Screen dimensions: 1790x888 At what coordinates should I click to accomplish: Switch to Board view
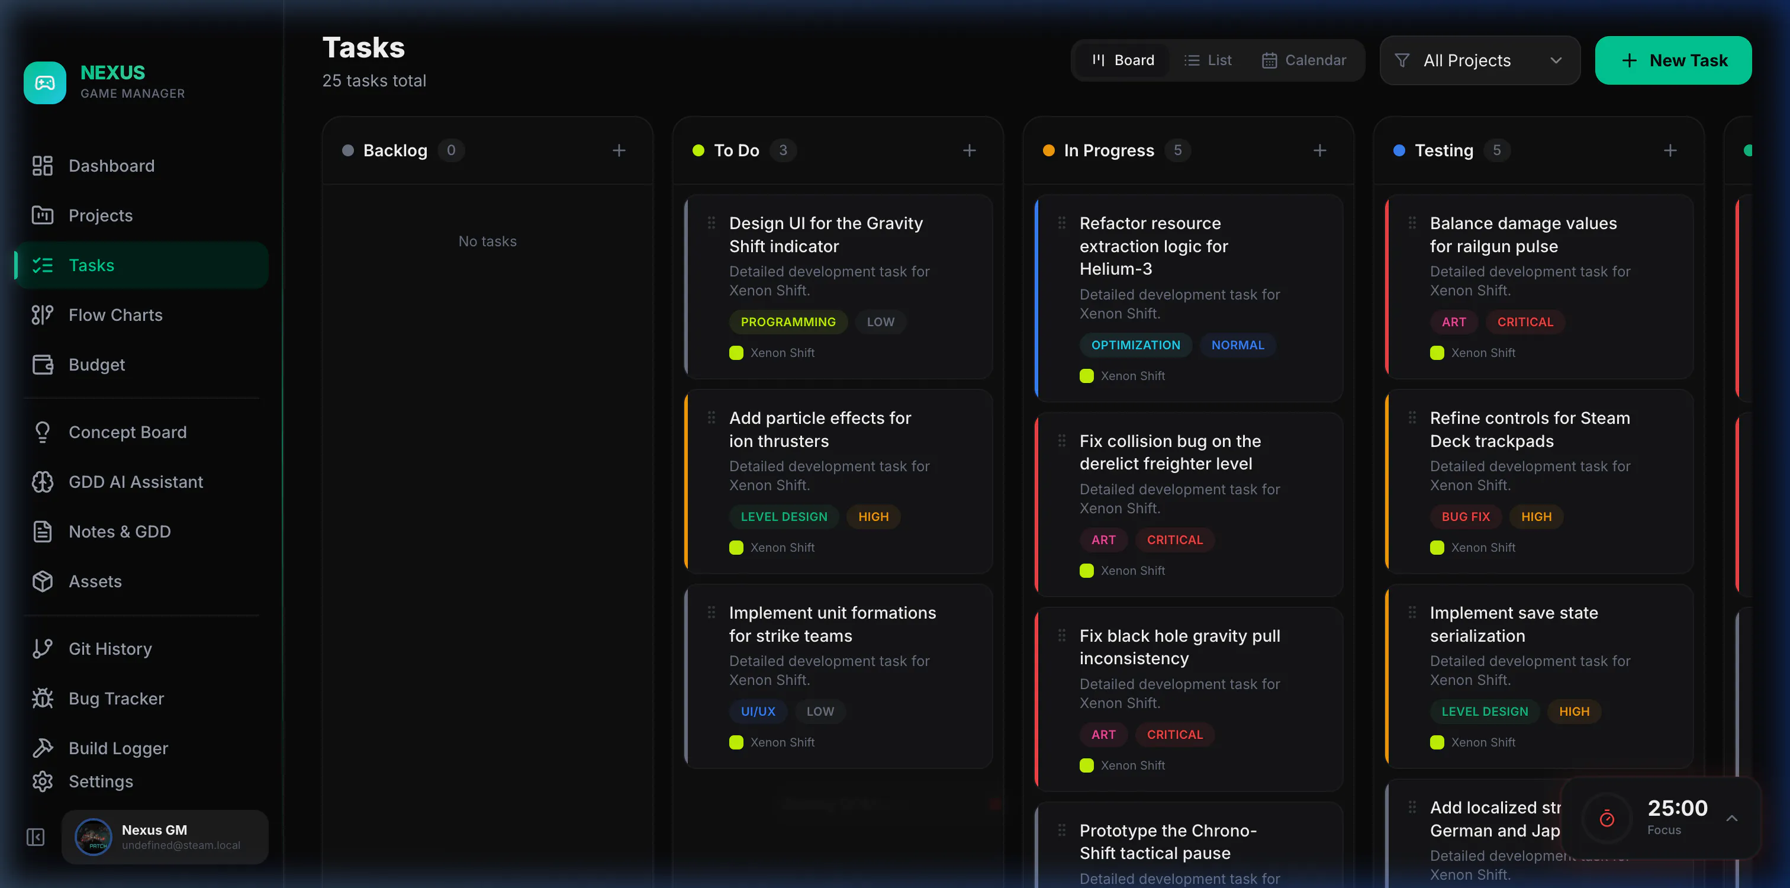click(1123, 60)
